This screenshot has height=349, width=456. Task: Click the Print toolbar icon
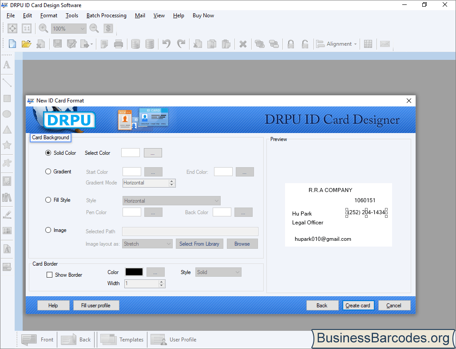click(x=119, y=44)
